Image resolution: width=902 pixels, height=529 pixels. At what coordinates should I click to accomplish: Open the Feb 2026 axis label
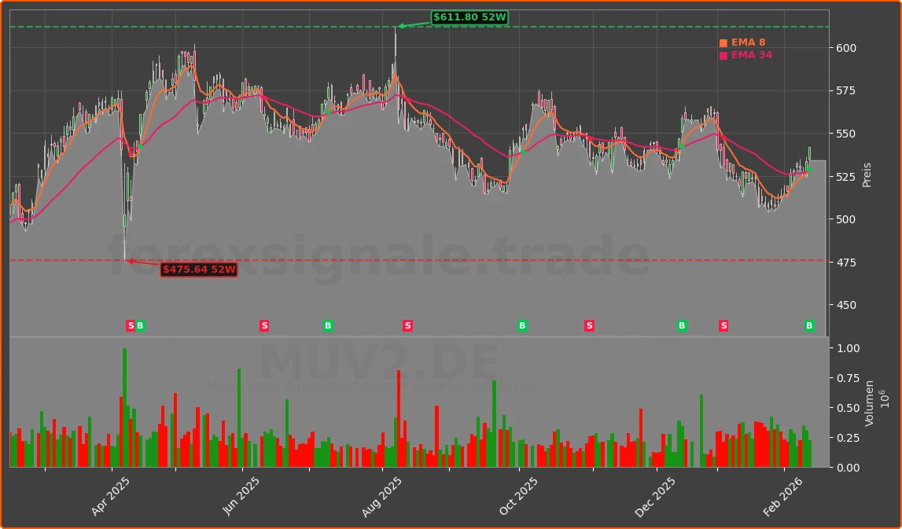click(x=783, y=491)
